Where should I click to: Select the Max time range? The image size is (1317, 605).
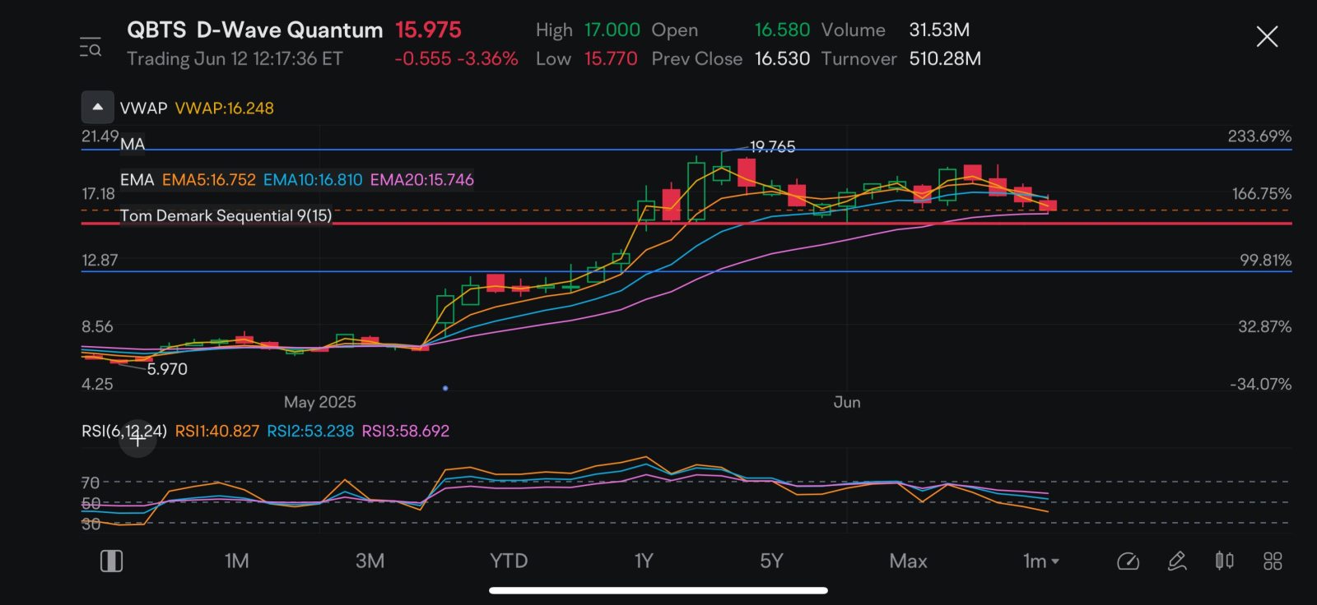pos(907,561)
